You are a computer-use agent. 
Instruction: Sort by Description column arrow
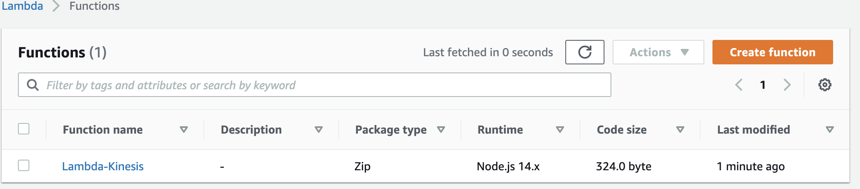(x=319, y=130)
